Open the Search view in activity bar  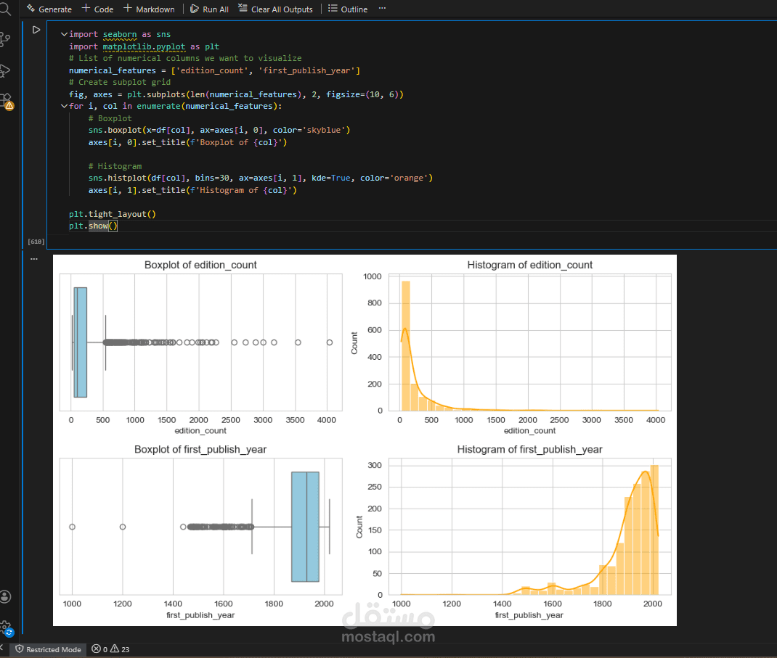(6, 9)
